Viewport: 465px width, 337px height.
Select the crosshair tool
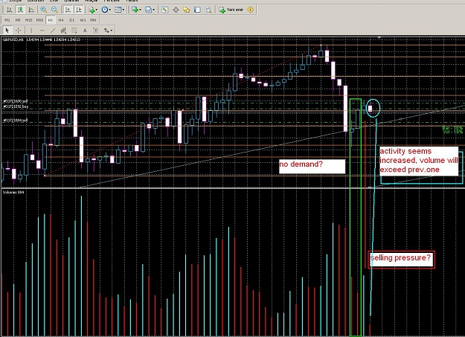pos(19,31)
